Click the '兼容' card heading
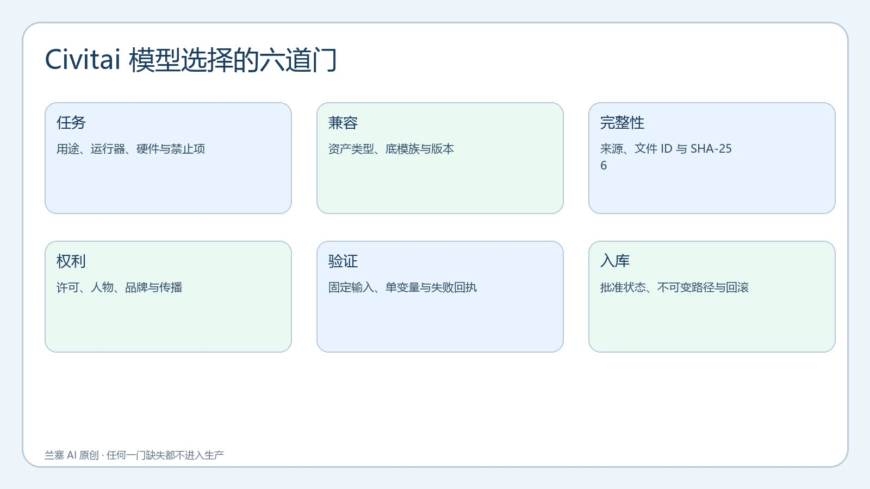Screen dimensions: 870x489 pyautogui.click(x=343, y=123)
